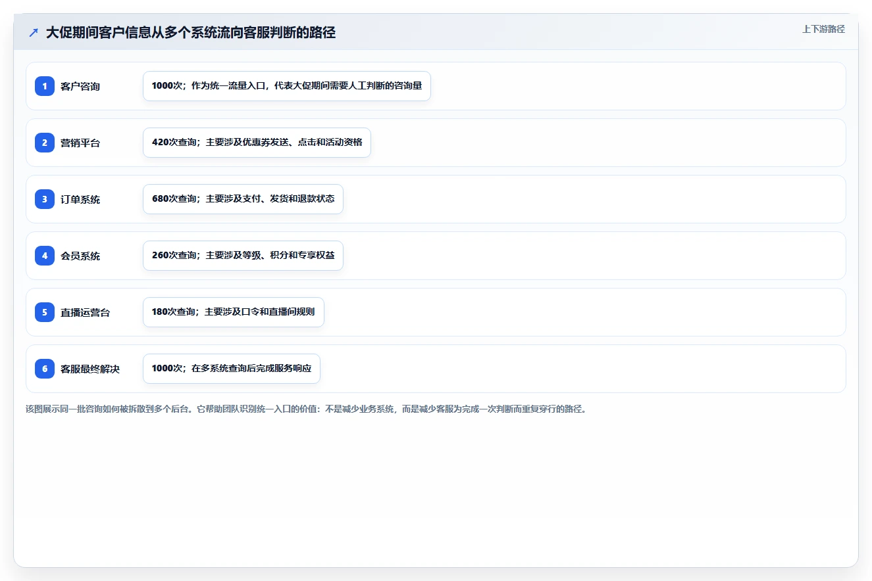872x581 pixels.
Task: Click the 直播运营台 step label
Action: pyautogui.click(x=86, y=312)
